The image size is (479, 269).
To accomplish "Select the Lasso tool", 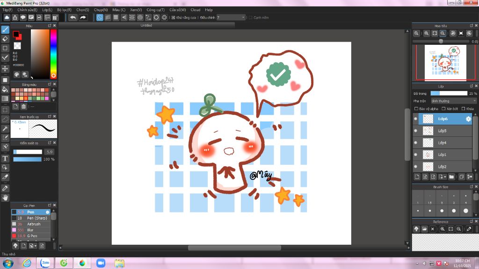I will pyautogui.click(x=5, y=119).
